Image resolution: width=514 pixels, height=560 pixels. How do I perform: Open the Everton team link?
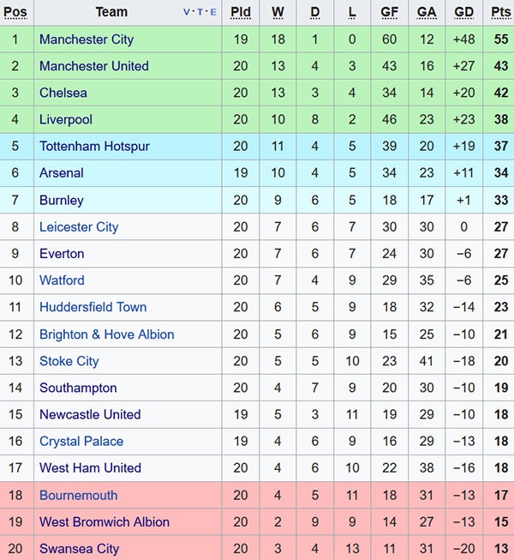pos(62,254)
